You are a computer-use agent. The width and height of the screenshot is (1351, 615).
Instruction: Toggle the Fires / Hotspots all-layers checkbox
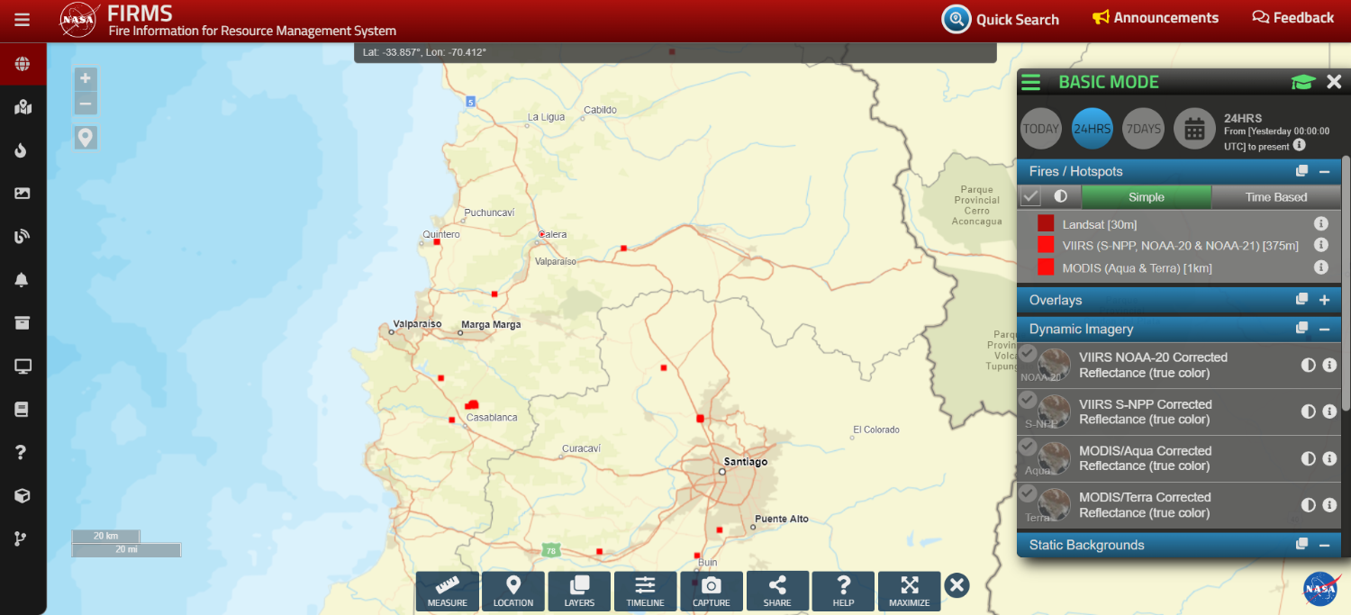1030,196
